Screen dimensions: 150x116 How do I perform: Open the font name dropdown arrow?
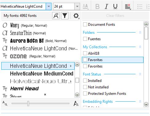(49, 6)
